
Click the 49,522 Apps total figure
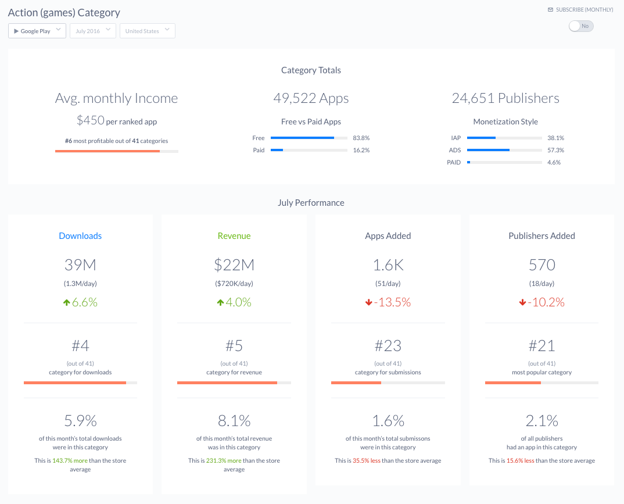311,98
